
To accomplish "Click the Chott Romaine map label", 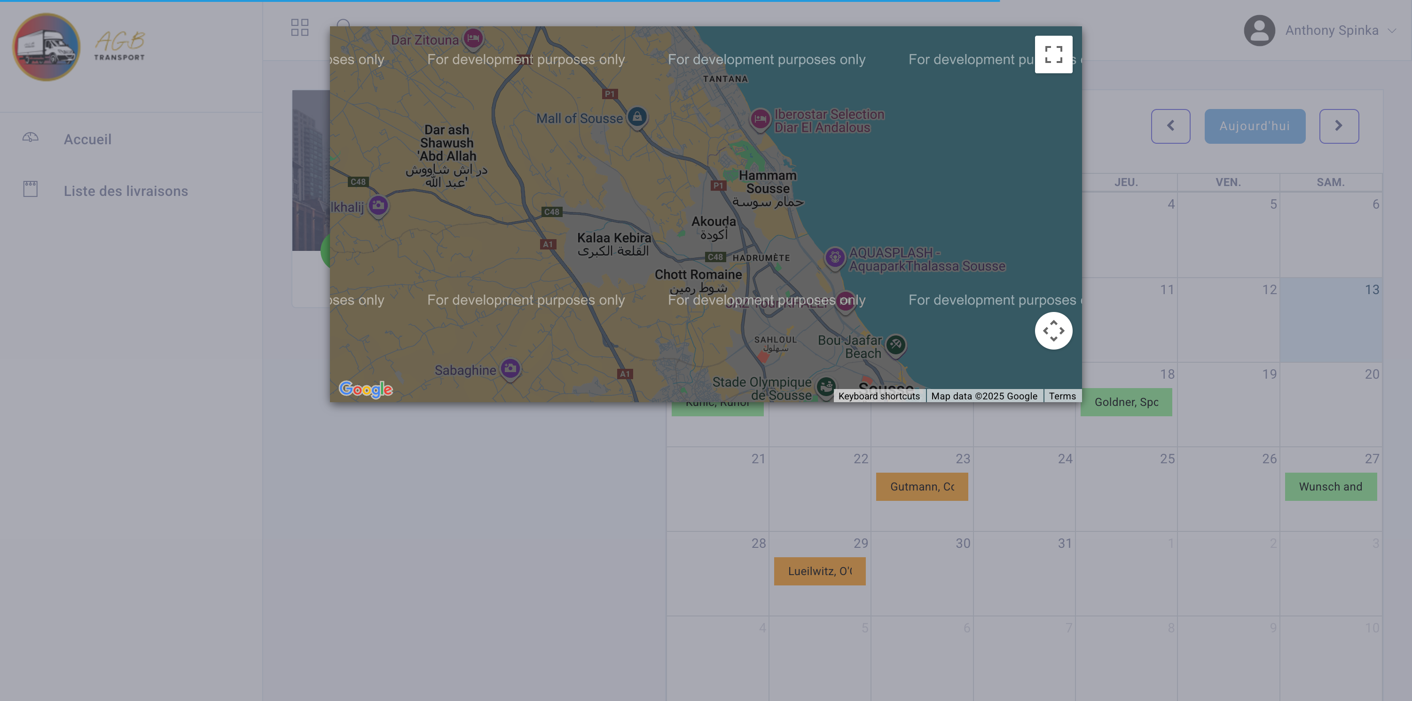I will coord(698,280).
